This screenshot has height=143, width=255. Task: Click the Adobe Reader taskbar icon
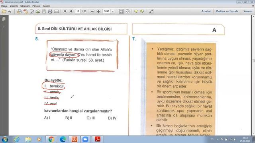[x=98, y=139]
